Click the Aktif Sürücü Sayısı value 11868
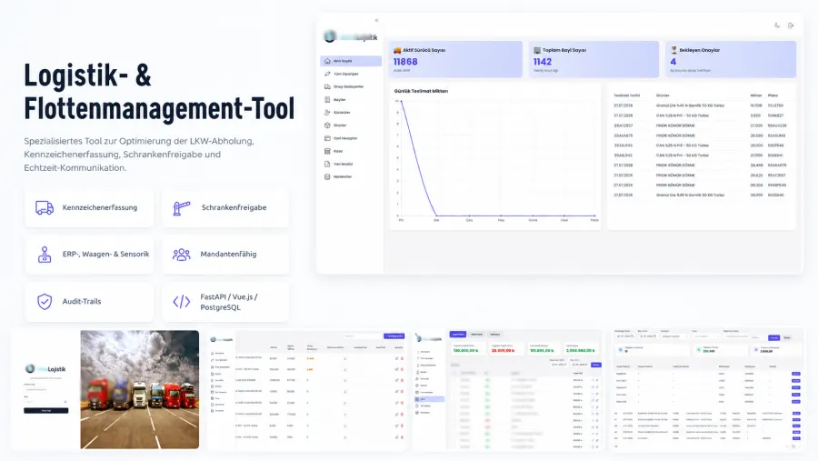 (x=405, y=62)
